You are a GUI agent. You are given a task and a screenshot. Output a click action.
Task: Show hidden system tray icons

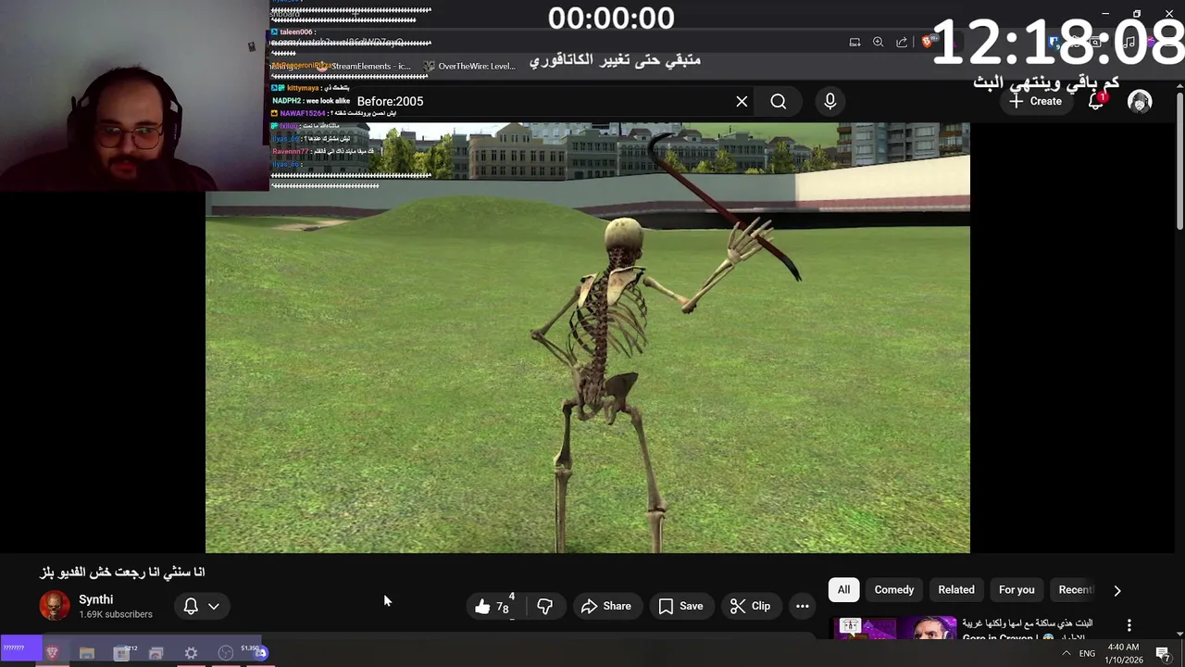pos(1066,653)
